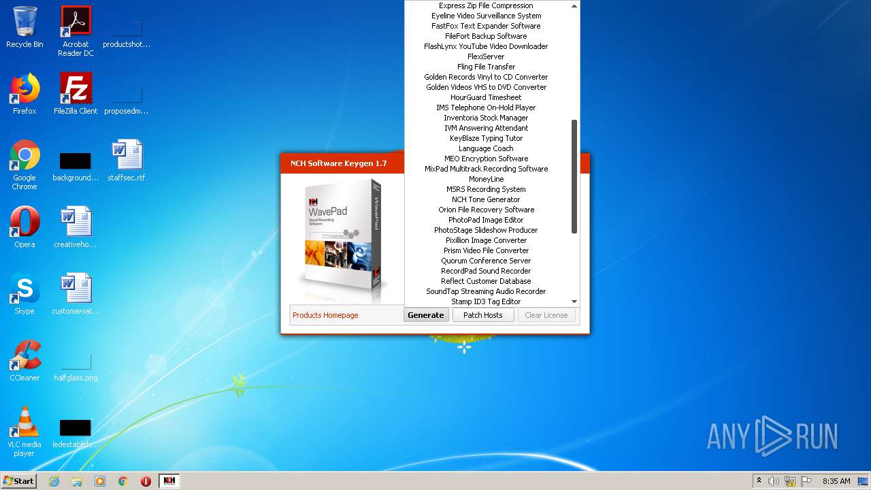Screen dimensions: 871x490
Task: Choose Fling File Transfer
Action: pos(486,67)
